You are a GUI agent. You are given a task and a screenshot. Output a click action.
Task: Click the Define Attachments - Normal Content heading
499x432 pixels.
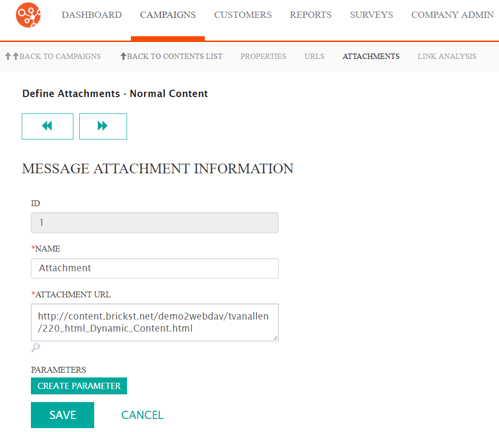[115, 94]
